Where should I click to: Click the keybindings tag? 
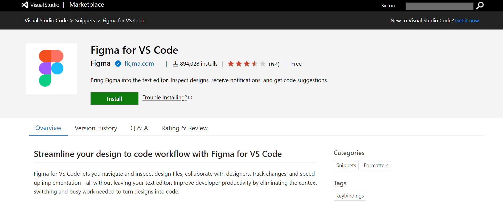coord(350,196)
